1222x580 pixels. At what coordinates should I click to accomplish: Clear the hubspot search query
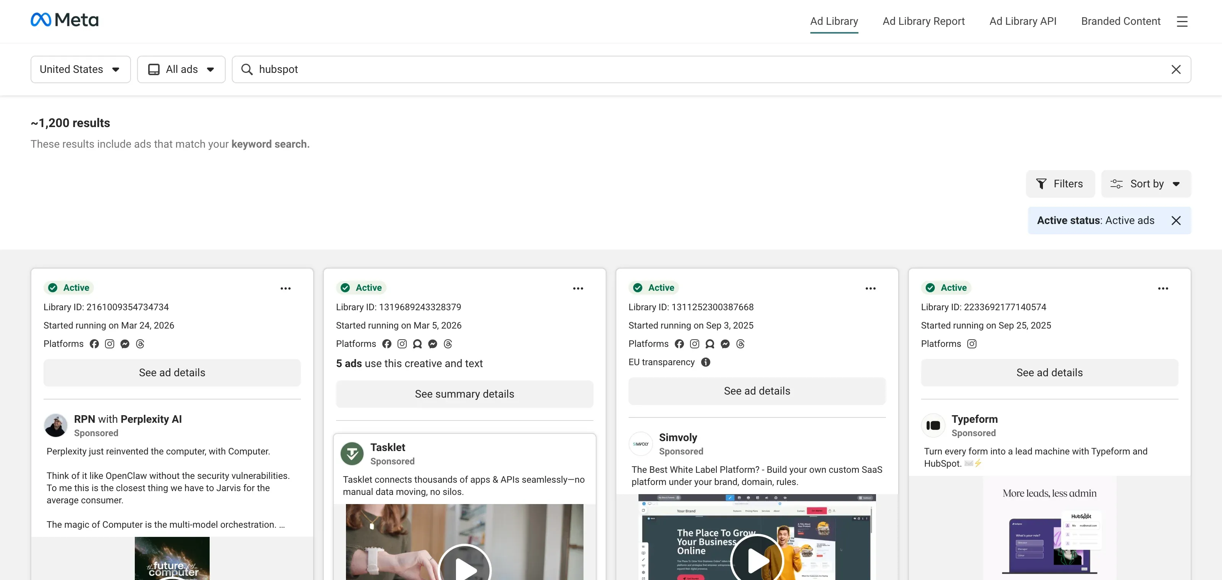pyautogui.click(x=1176, y=69)
